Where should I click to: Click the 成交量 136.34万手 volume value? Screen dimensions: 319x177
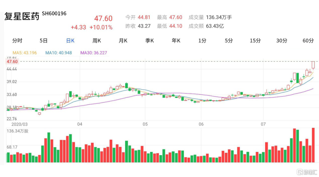click(x=210, y=17)
